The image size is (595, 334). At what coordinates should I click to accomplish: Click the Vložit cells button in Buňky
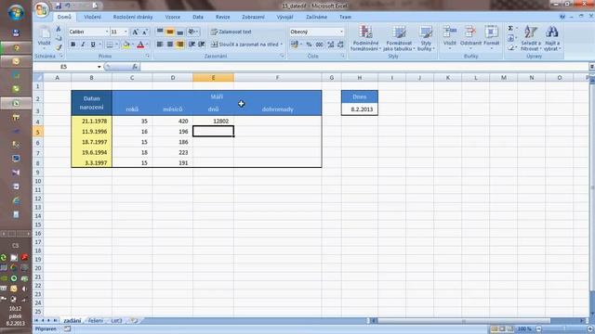tap(450, 38)
